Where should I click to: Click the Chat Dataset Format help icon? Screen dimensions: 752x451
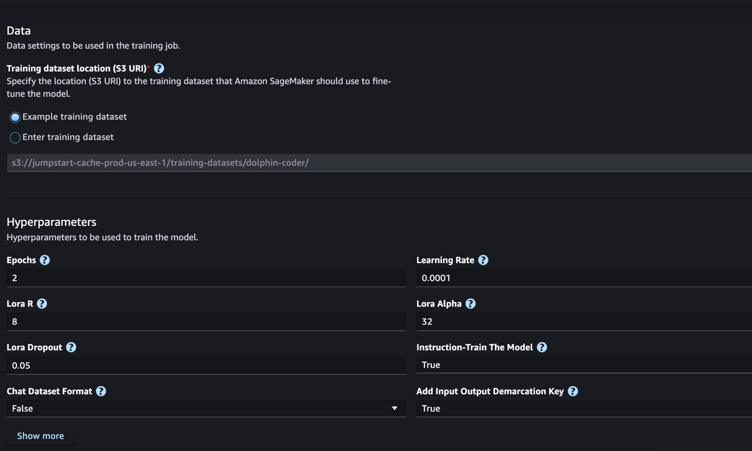101,391
